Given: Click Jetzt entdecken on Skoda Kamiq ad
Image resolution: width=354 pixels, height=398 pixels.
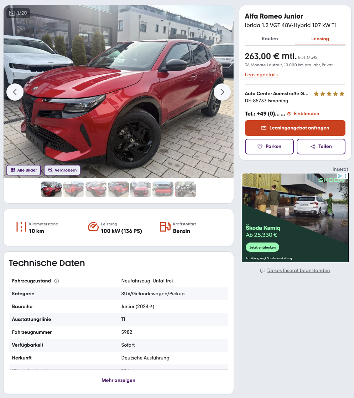Looking at the screenshot, I should click(x=262, y=247).
